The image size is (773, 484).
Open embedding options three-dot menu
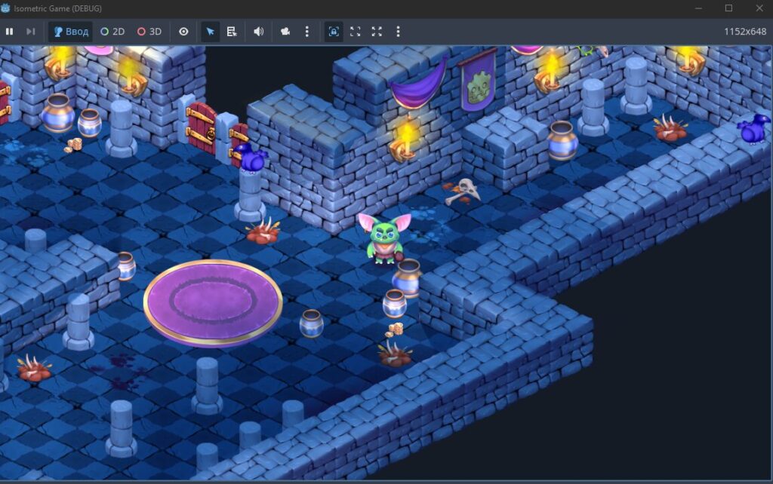(x=398, y=32)
